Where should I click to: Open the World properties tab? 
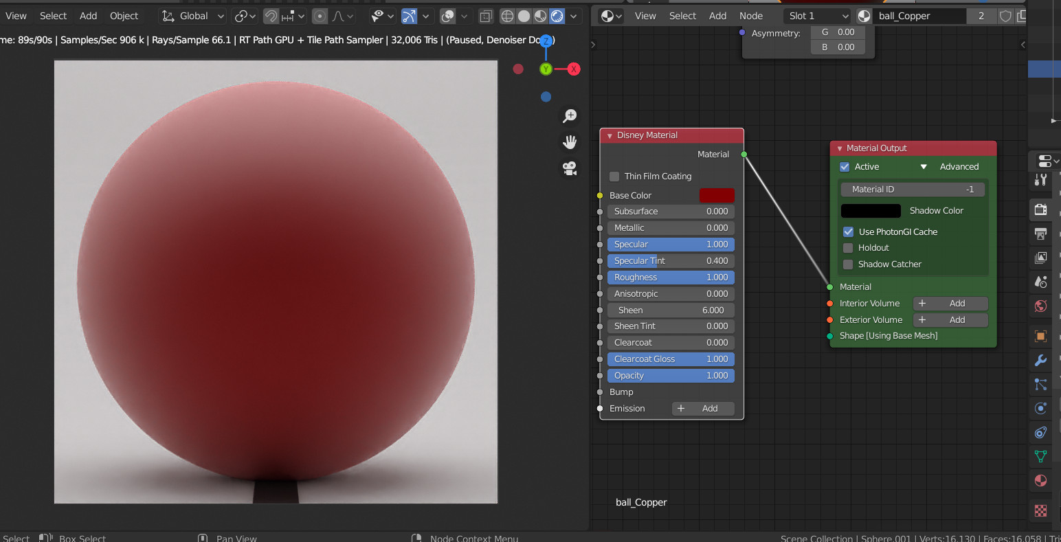[1040, 306]
